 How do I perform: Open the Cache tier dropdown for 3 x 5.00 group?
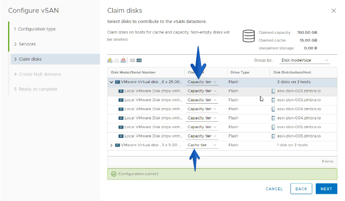[x=202, y=145]
